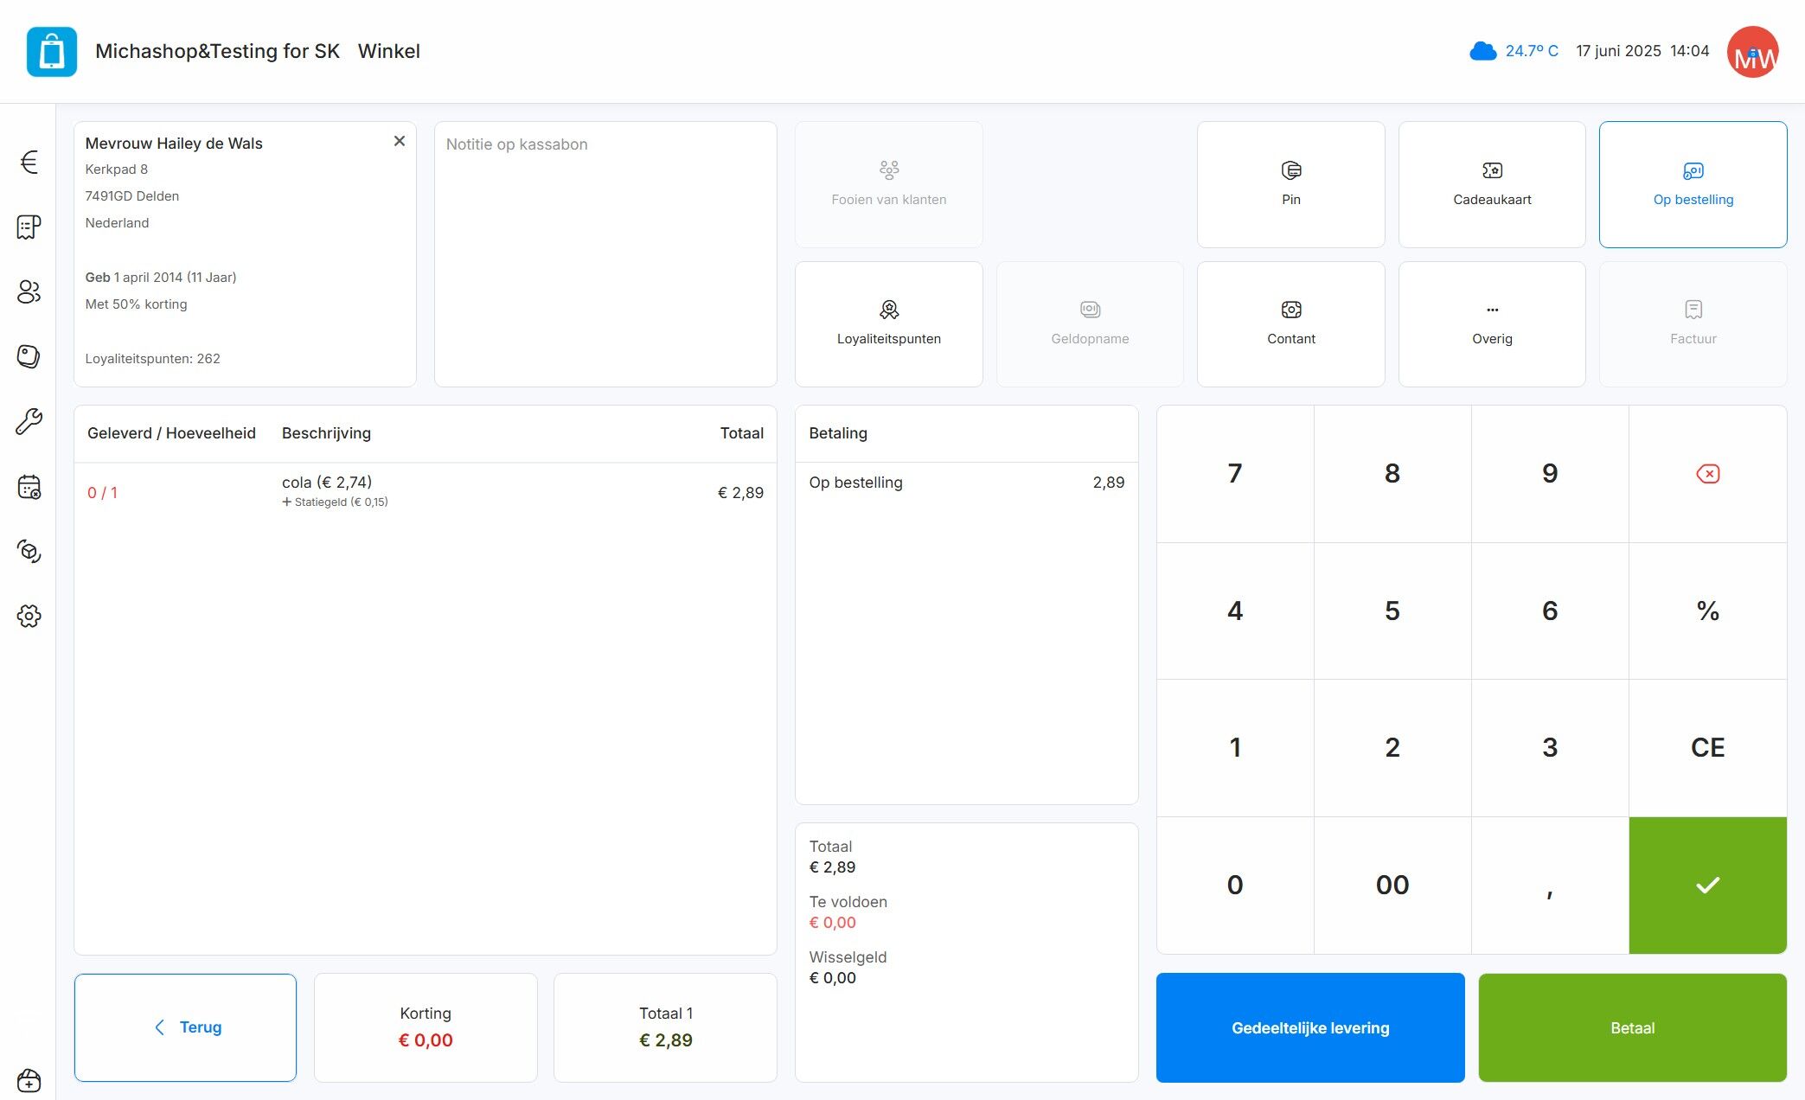Viewport: 1805px width, 1100px height.
Task: Open the customers sidebar icon
Action: tap(29, 291)
